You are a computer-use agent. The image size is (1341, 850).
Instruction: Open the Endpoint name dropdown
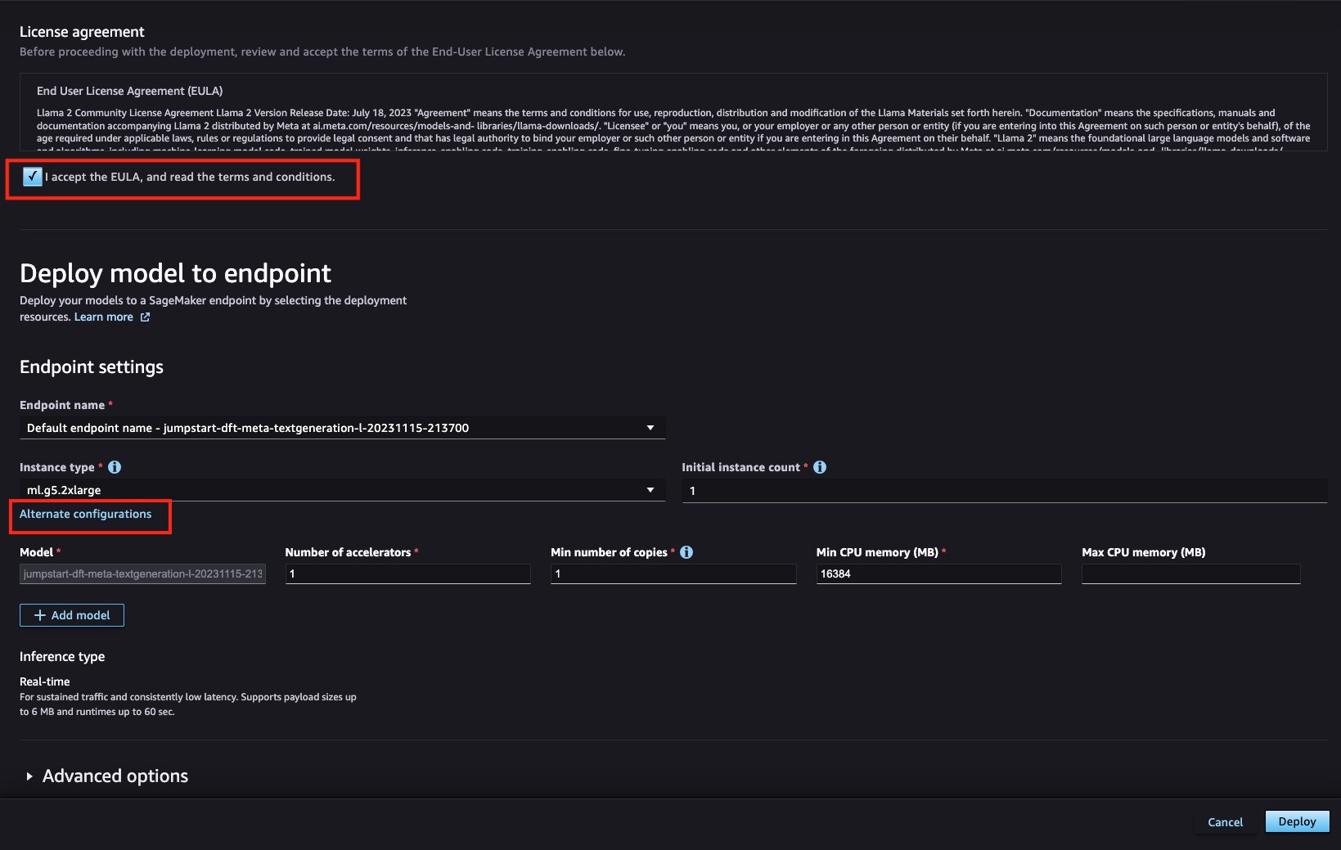pyautogui.click(x=342, y=428)
